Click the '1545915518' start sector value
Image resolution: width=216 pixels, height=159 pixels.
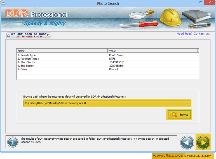(x=117, y=62)
